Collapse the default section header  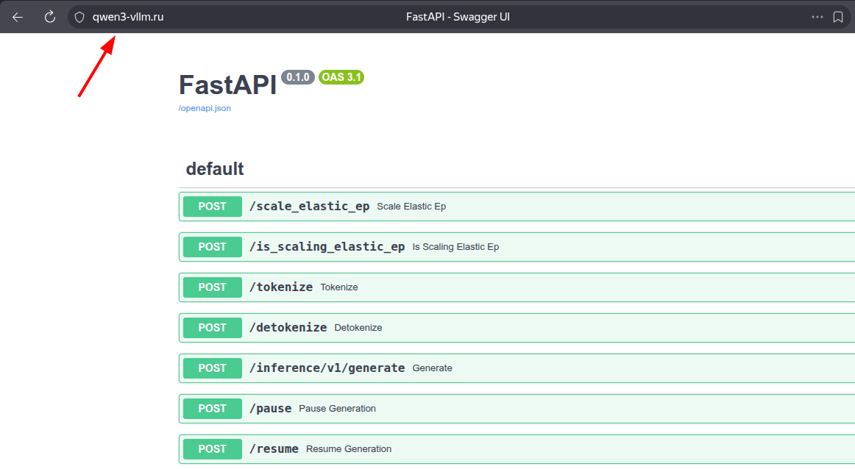(x=215, y=168)
